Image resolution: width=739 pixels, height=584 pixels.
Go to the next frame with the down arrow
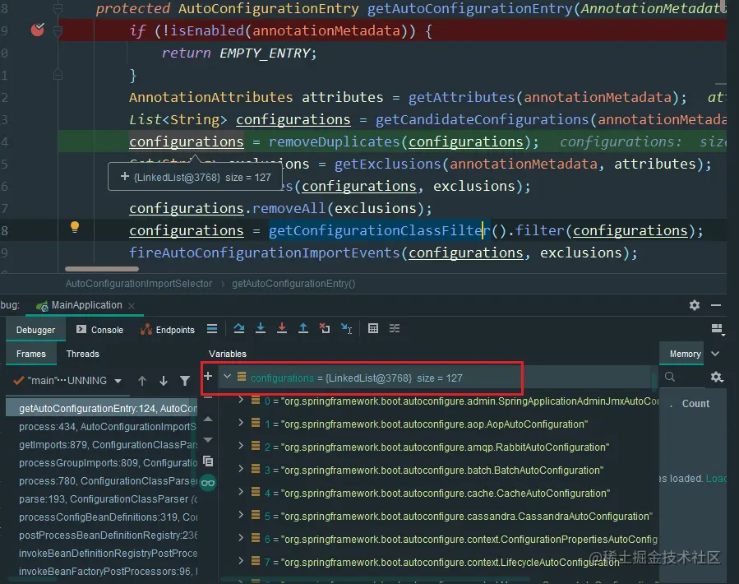pos(163,381)
